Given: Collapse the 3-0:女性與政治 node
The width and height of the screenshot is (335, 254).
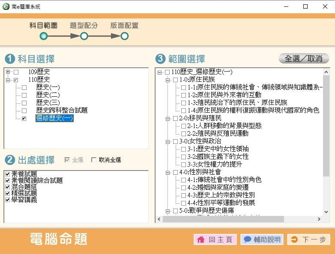Looking at the screenshot, I should [167, 142].
